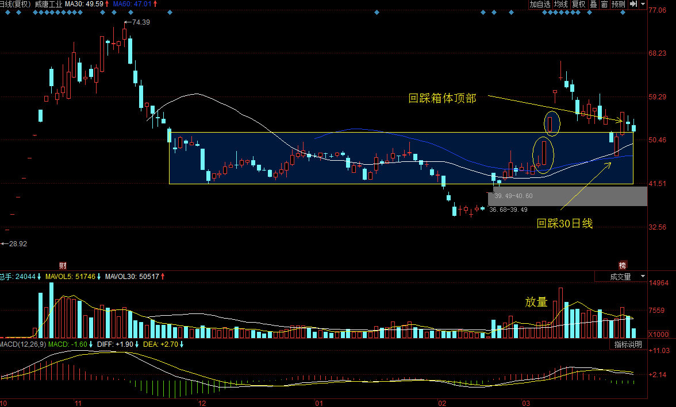Viewport: 676px width, 407px height.
Task: Click the 加自选 add to watchlist button
Action: point(540,4)
